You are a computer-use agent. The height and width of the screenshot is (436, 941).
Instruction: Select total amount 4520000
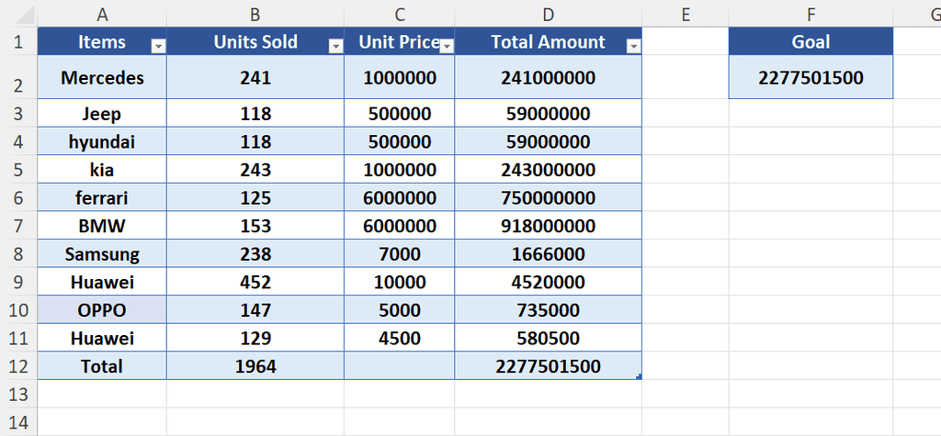[x=548, y=282]
